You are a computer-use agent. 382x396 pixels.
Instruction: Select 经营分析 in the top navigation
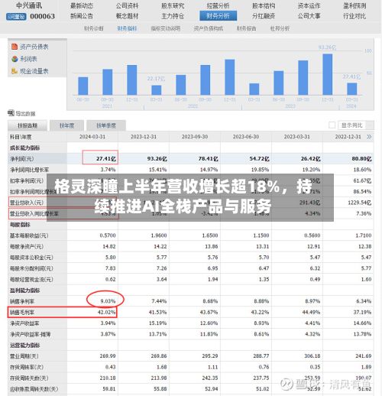click(218, 6)
